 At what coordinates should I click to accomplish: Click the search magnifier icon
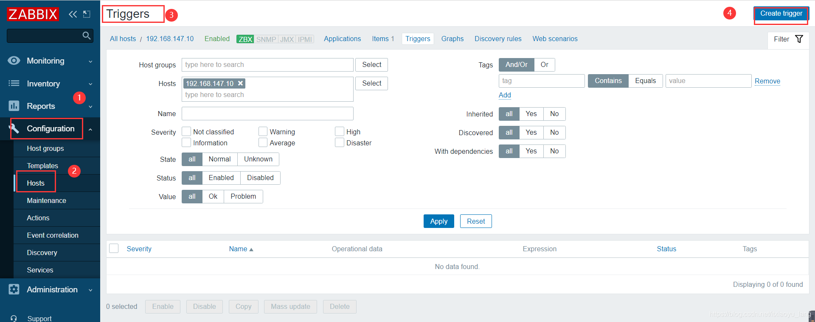(87, 36)
